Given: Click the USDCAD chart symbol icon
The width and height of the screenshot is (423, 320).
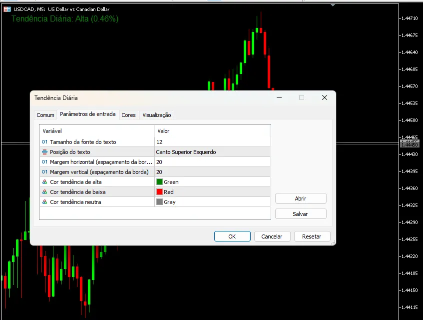Looking at the screenshot, I should click(x=7, y=9).
